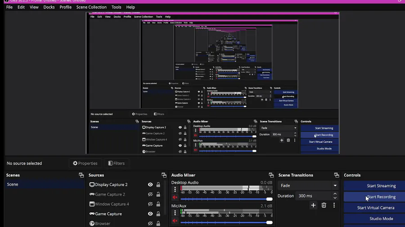Select Display Capture 2 source
Viewport: 405px width, 227px height.
coord(111,184)
